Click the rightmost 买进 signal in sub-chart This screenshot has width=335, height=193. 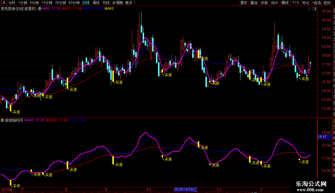[305, 162]
